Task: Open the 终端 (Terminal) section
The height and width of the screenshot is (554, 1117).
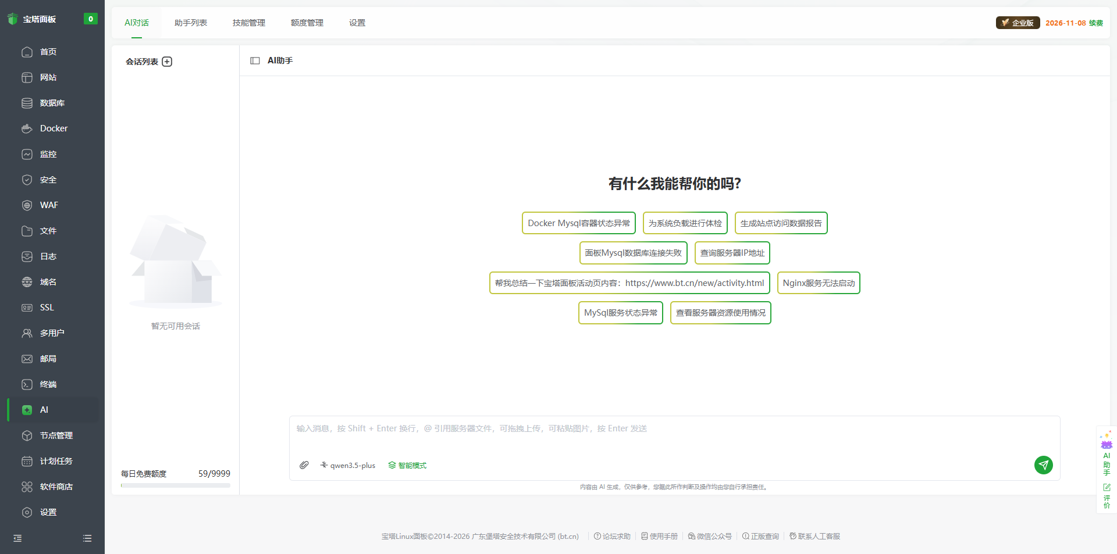Action: point(49,384)
